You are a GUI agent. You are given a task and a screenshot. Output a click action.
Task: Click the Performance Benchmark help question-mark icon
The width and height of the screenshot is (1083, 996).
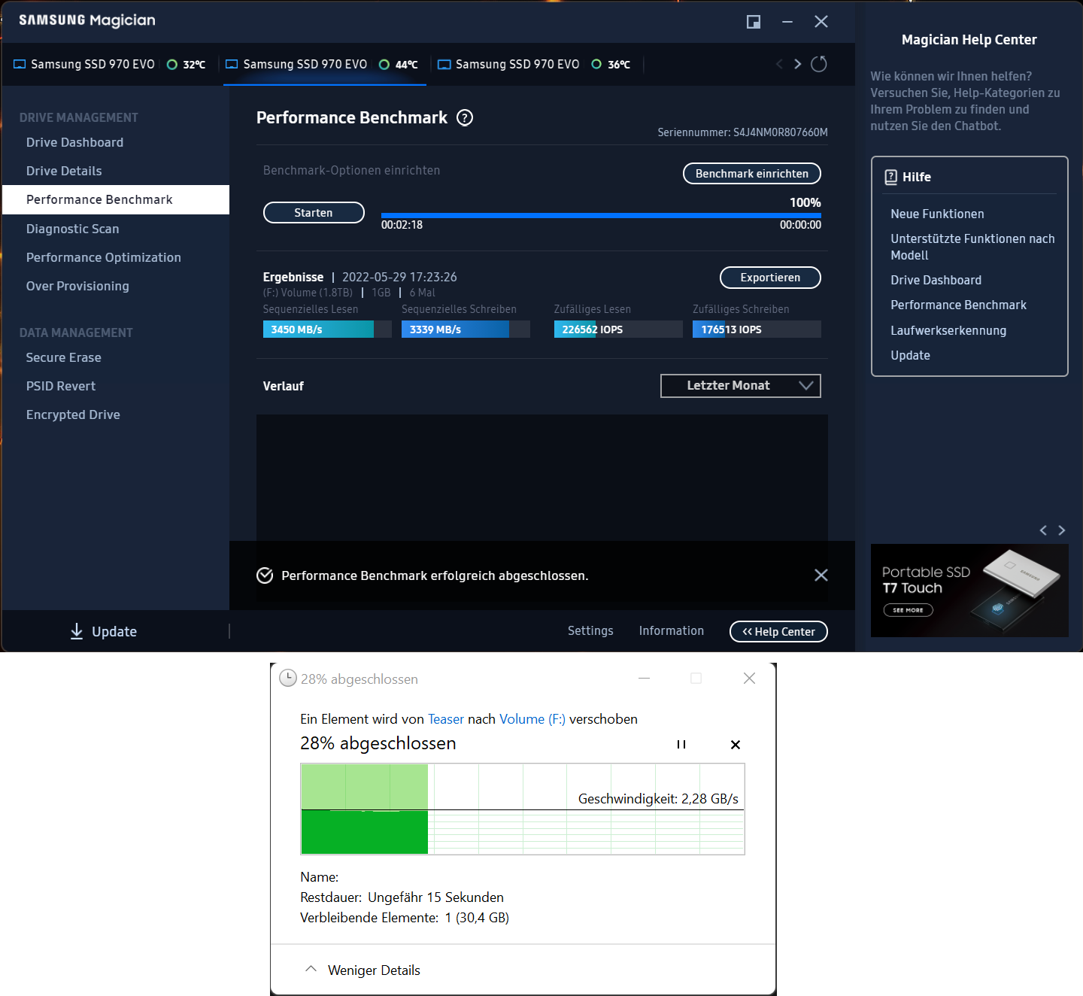(x=465, y=118)
